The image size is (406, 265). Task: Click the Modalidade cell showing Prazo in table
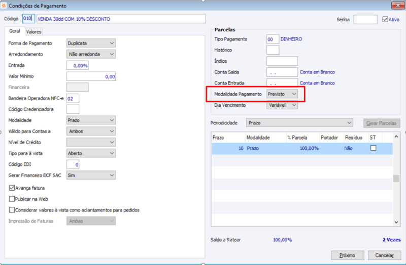pyautogui.click(x=265, y=148)
